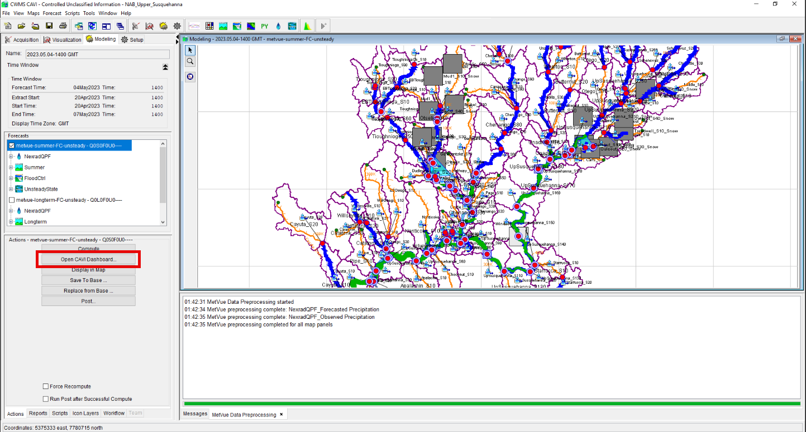This screenshot has width=806, height=432.
Task: Toggle metvue-longterm-FC-unsteady forecast checkbox
Action: [12, 200]
